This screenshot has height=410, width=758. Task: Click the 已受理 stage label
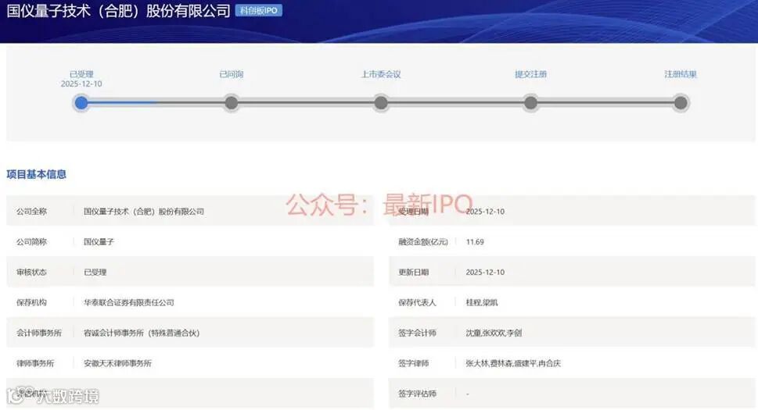coord(81,74)
